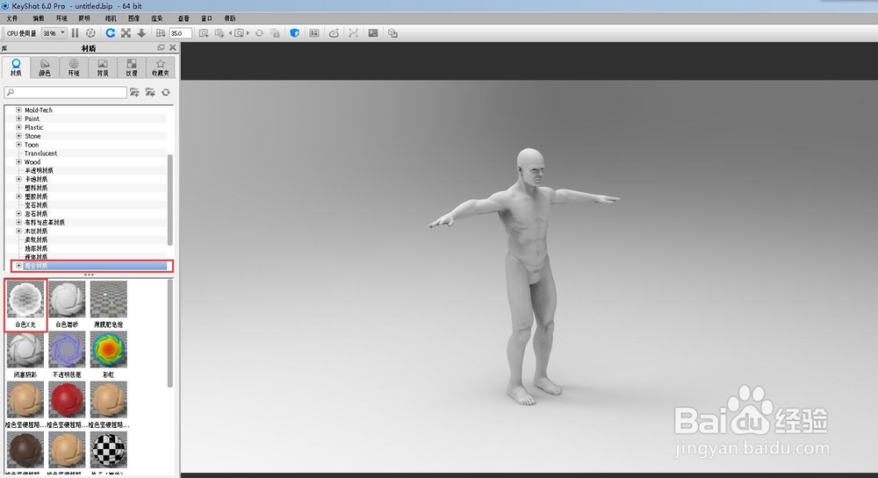Click the teapot render icon
This screenshot has width=878, height=478.
click(334, 33)
